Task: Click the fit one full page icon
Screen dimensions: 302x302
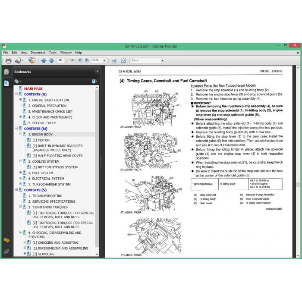Action: 123,60
